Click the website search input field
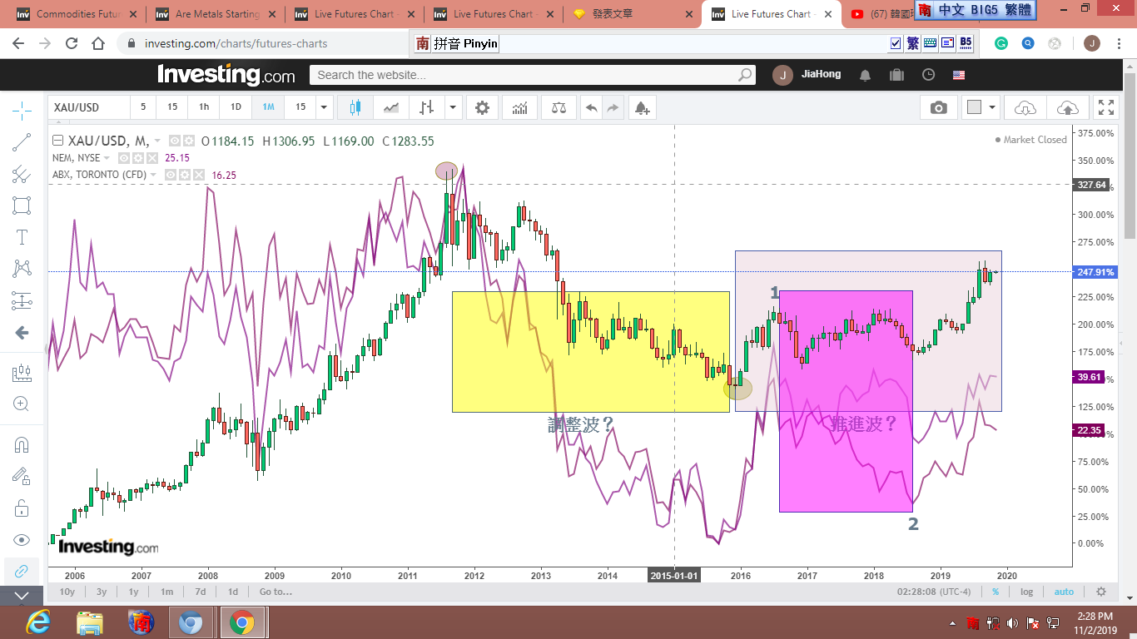The image size is (1137, 639). (524, 75)
